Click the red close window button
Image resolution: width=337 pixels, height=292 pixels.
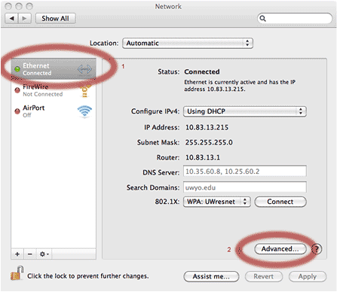(8, 6)
